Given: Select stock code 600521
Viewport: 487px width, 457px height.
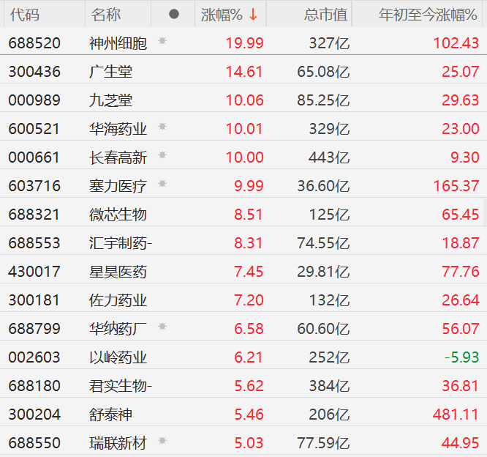Looking at the screenshot, I should pyautogui.click(x=34, y=129).
